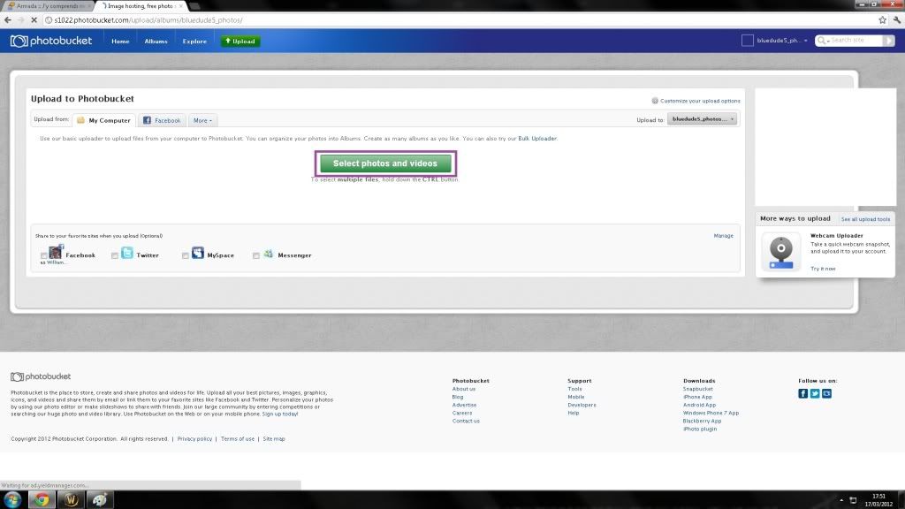The height and width of the screenshot is (509, 905).
Task: Click the browser address bar
Action: point(461,20)
